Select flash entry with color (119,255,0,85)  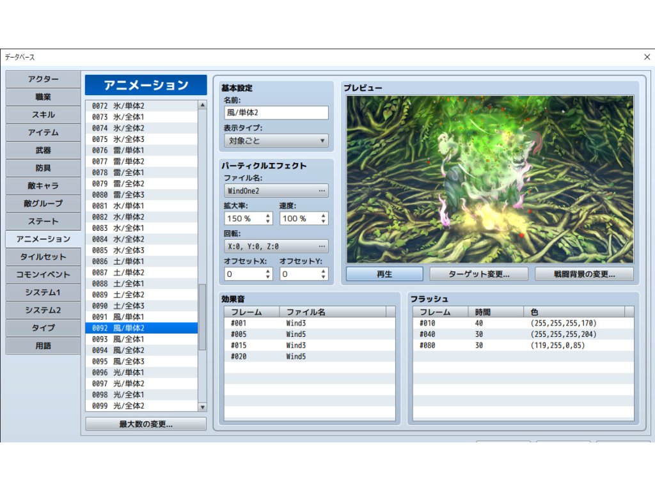click(523, 345)
